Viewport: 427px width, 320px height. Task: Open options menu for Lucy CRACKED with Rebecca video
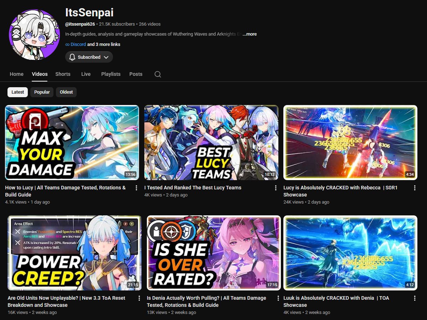(x=415, y=188)
